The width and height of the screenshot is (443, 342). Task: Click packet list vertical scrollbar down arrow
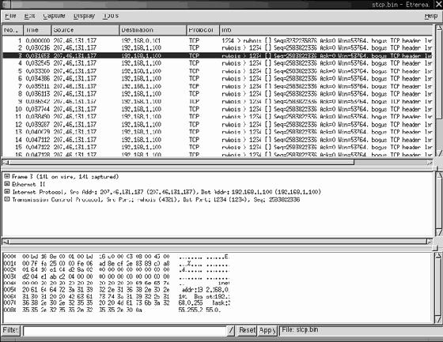click(439, 152)
